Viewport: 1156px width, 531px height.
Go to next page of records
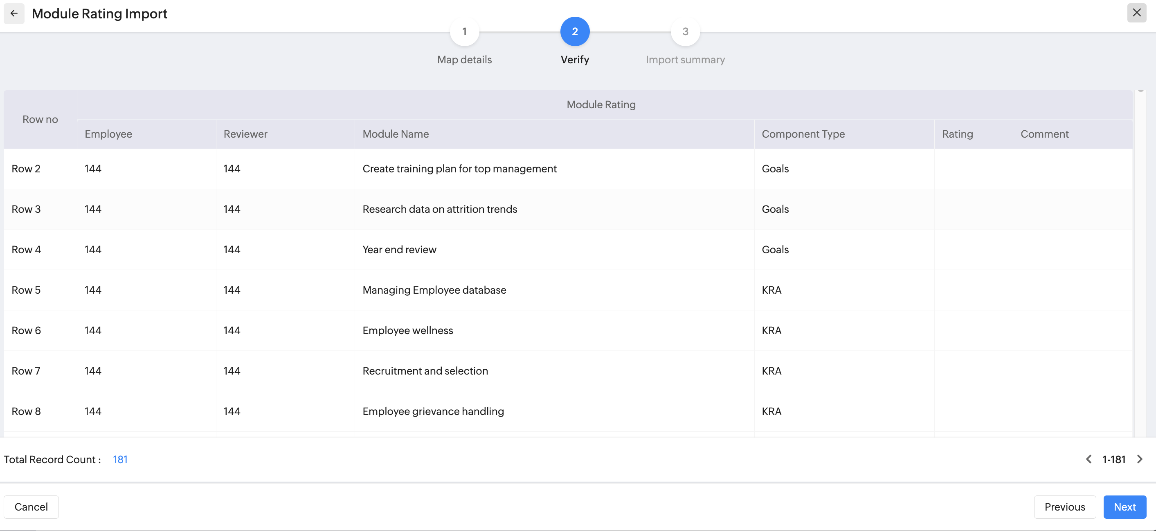[x=1139, y=459]
